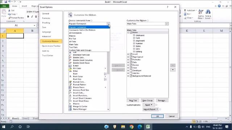232x130 pixels.
Task: Click the Undo icon in quick access toolbar
Action: click(9, 2)
